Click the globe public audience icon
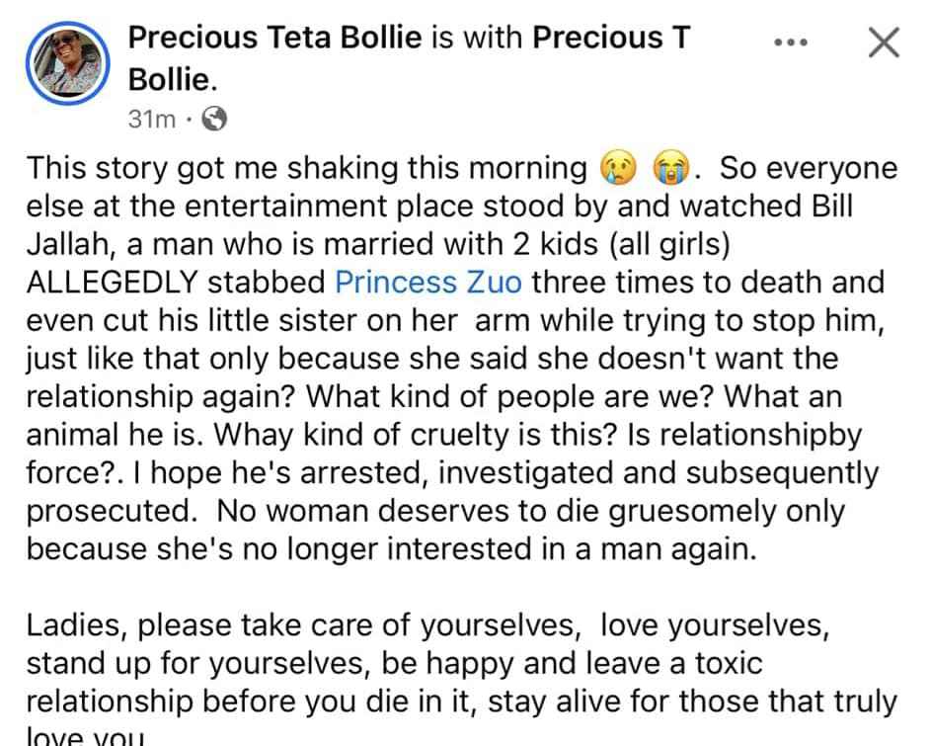 point(214,119)
